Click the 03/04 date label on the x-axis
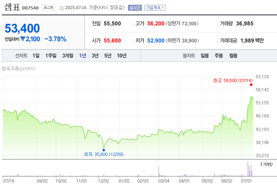The image size is (277, 190). pyautogui.click(x=164, y=181)
